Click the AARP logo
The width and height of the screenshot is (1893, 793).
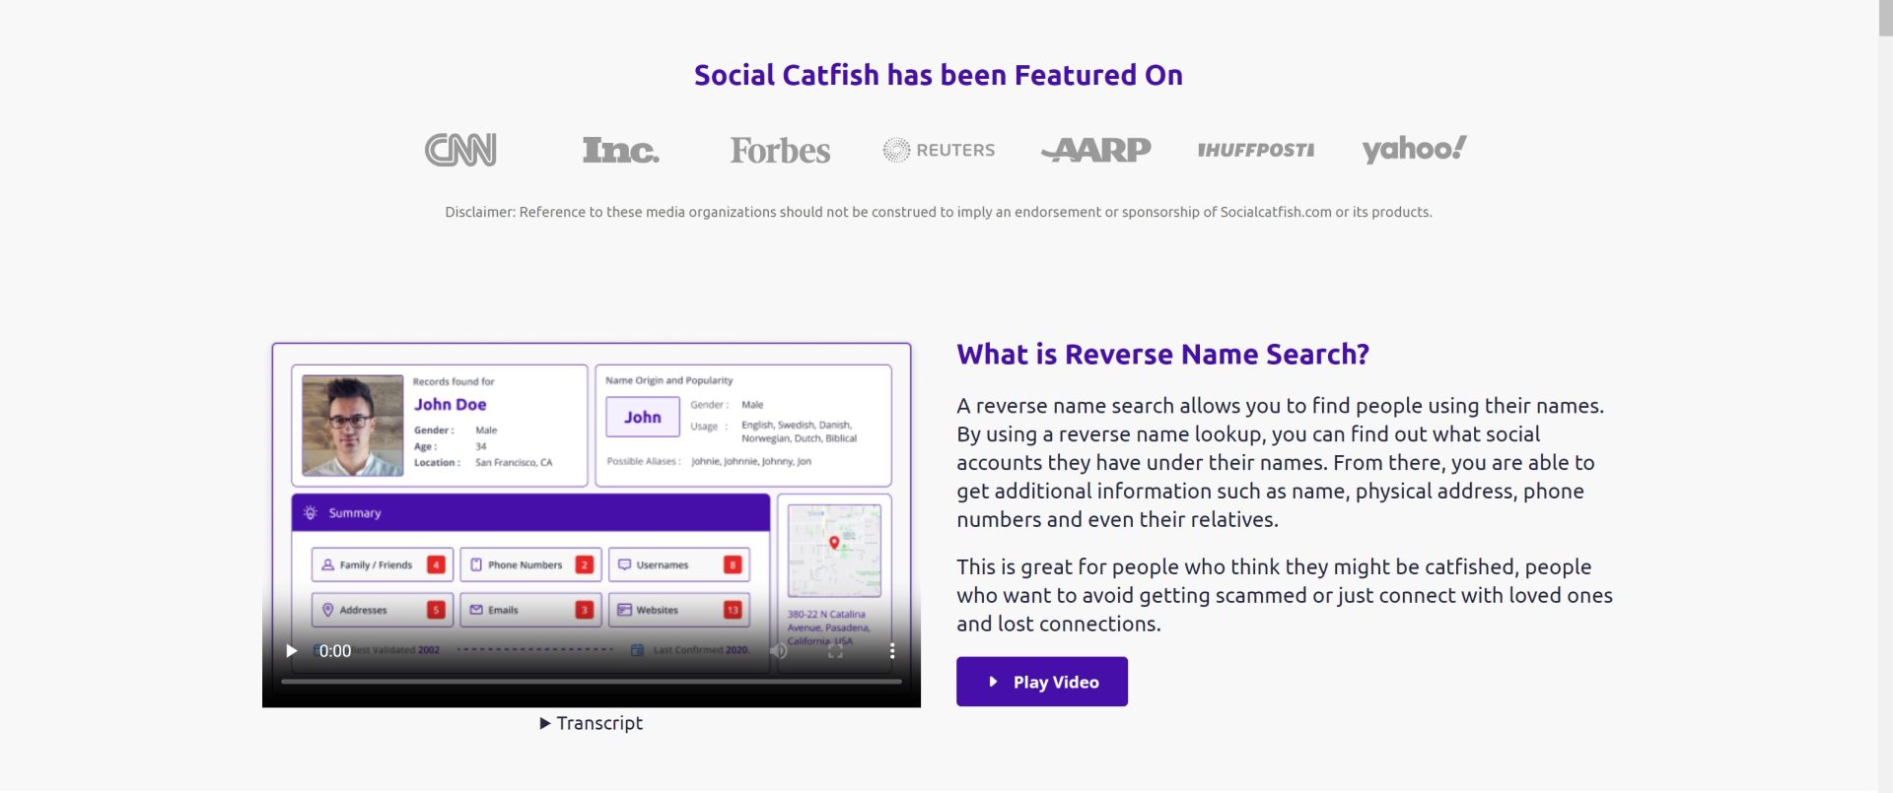point(1096,150)
